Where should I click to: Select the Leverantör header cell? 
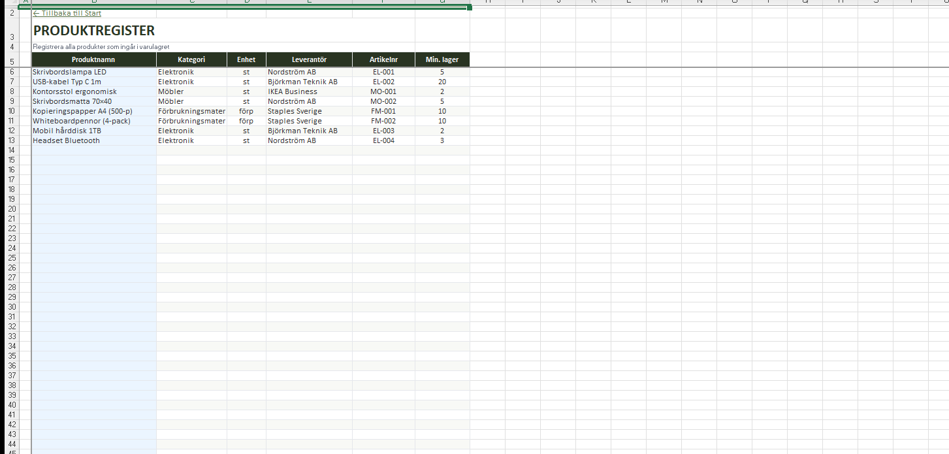(x=309, y=59)
